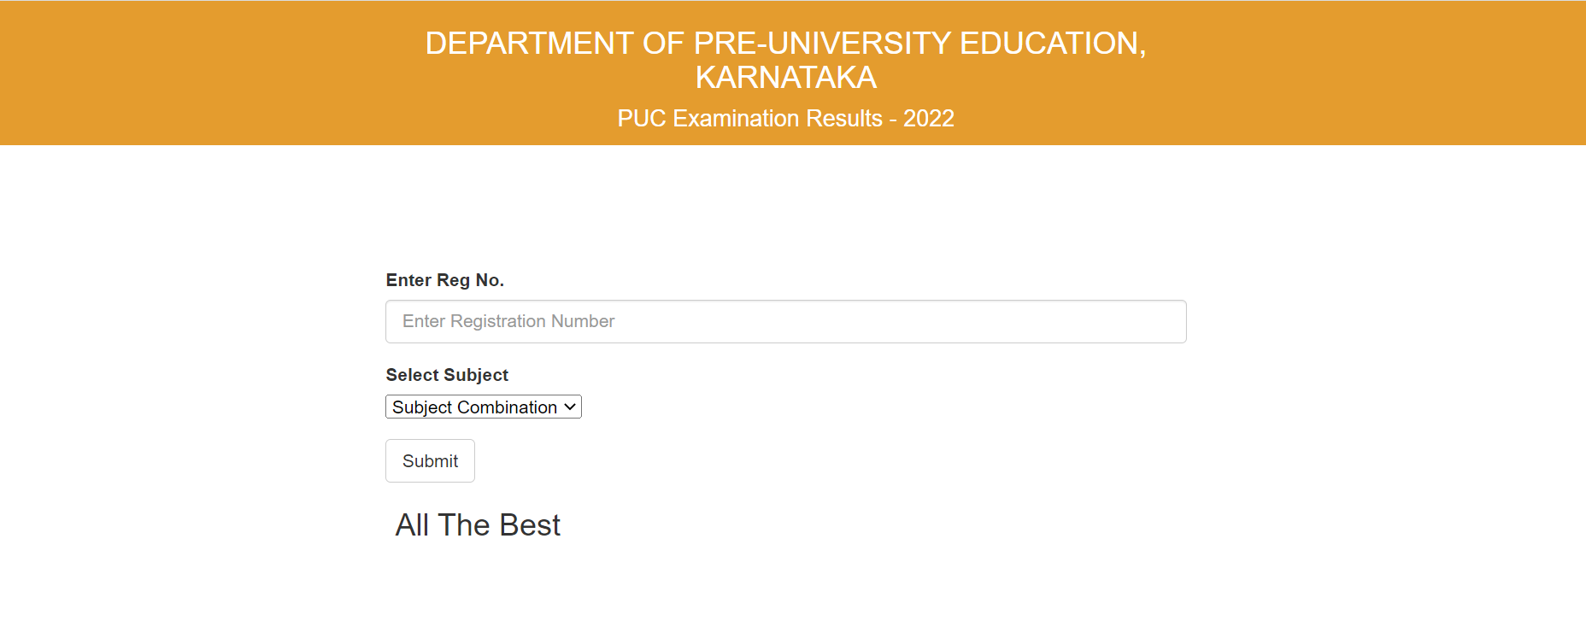Click the Enter Registration Number placeholder text
The width and height of the screenshot is (1586, 644).
pyautogui.click(x=508, y=321)
